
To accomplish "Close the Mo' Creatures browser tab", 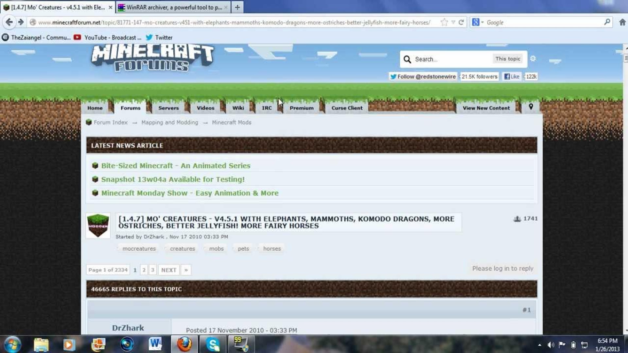I will tap(110, 7).
